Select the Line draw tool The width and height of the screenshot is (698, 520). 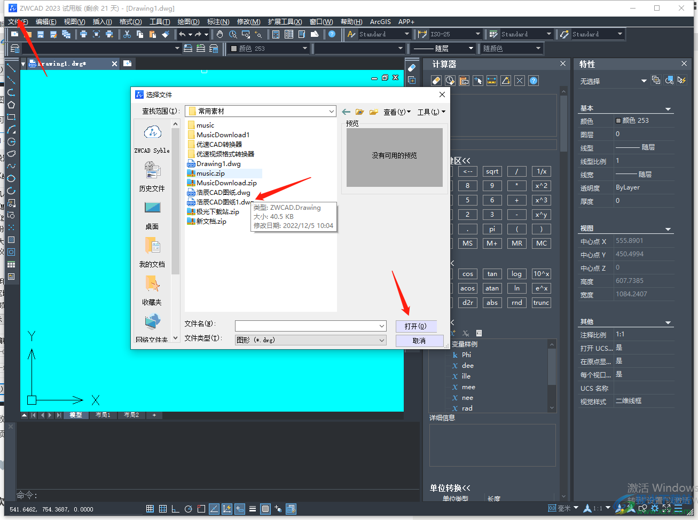click(11, 68)
